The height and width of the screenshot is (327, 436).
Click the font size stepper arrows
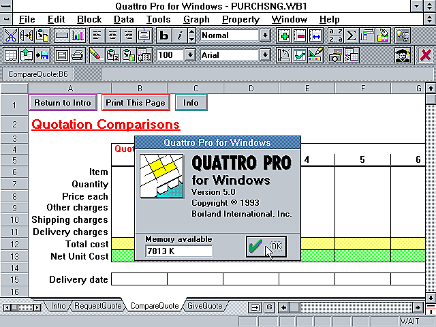click(191, 35)
